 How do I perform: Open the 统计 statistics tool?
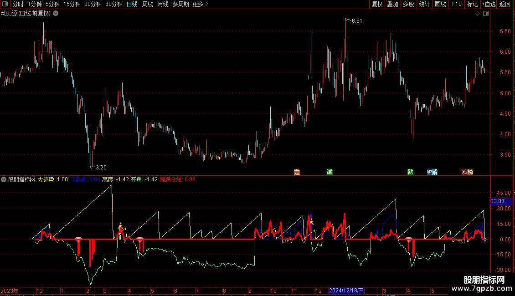tap(424, 4)
